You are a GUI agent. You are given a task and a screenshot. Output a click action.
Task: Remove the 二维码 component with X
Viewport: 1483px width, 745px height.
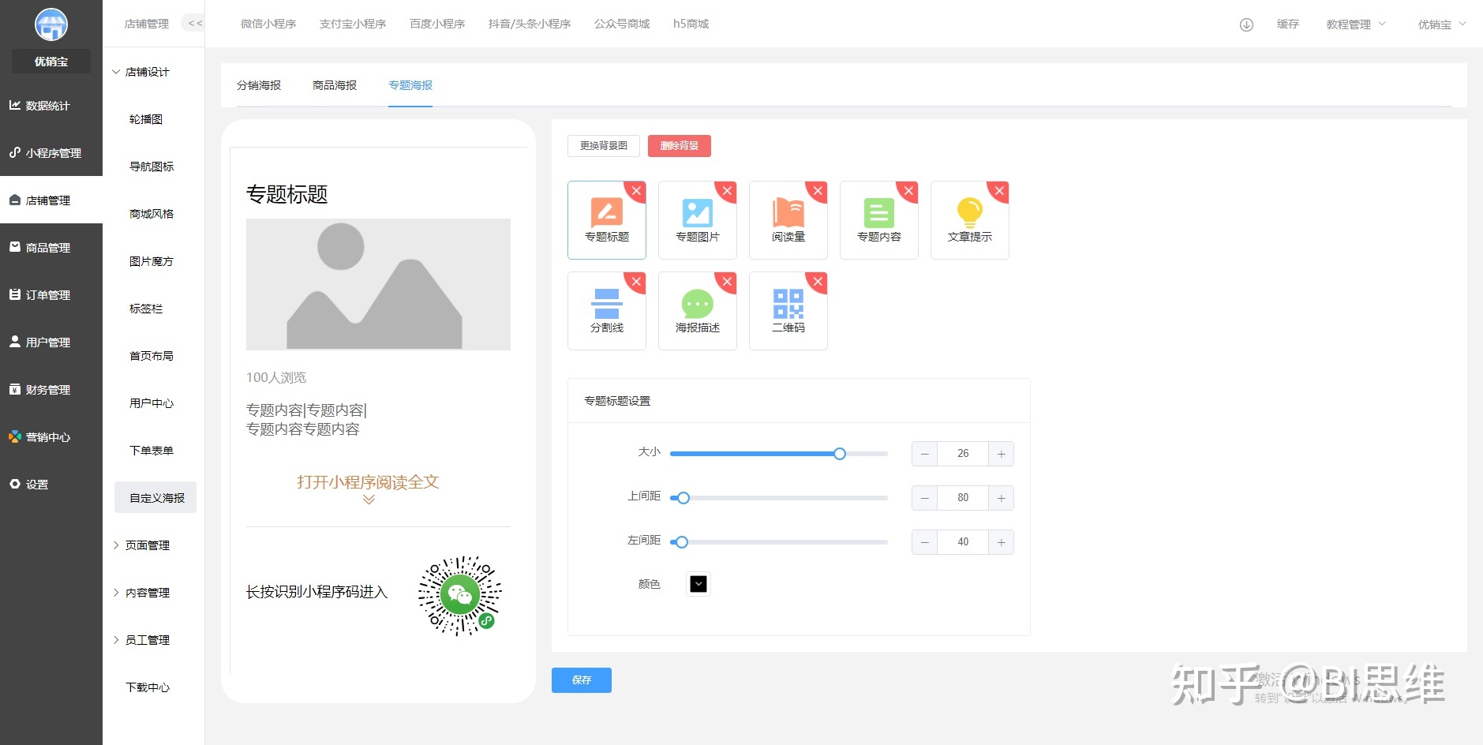(x=818, y=282)
